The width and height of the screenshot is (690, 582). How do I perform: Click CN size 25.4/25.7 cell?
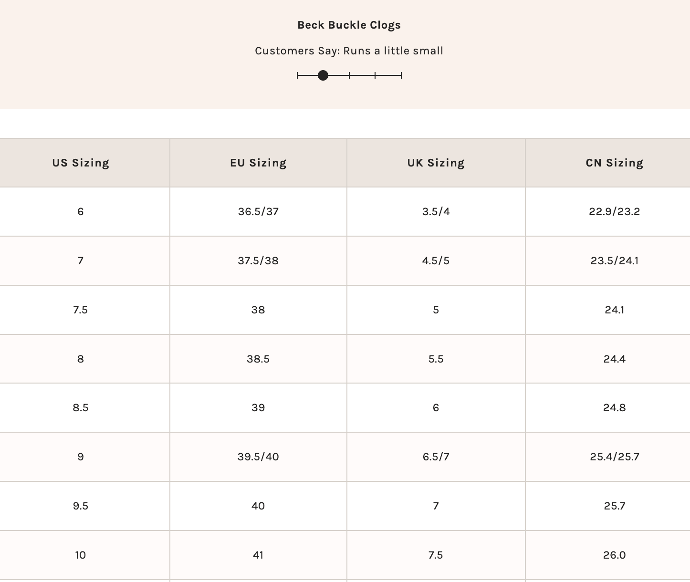(x=614, y=457)
